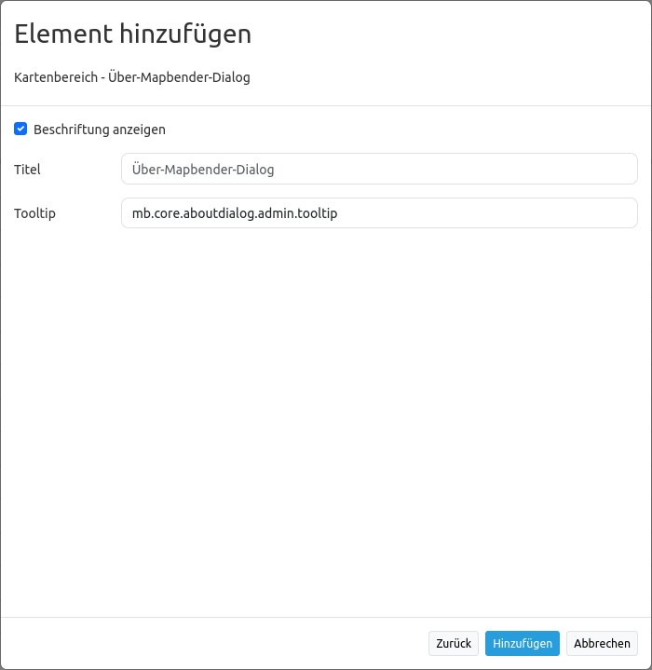The width and height of the screenshot is (652, 670).
Task: Toggle label display checkbox off
Action: pyautogui.click(x=20, y=130)
